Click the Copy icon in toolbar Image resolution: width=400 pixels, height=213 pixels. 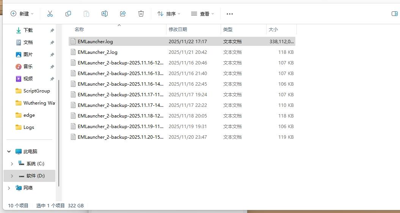(x=68, y=14)
